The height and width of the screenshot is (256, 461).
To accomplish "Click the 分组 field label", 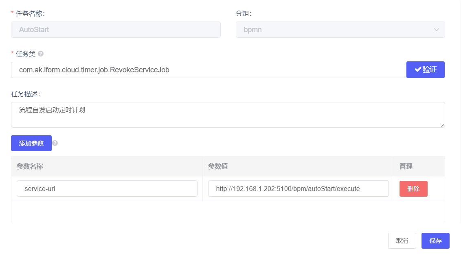I will (x=243, y=13).
